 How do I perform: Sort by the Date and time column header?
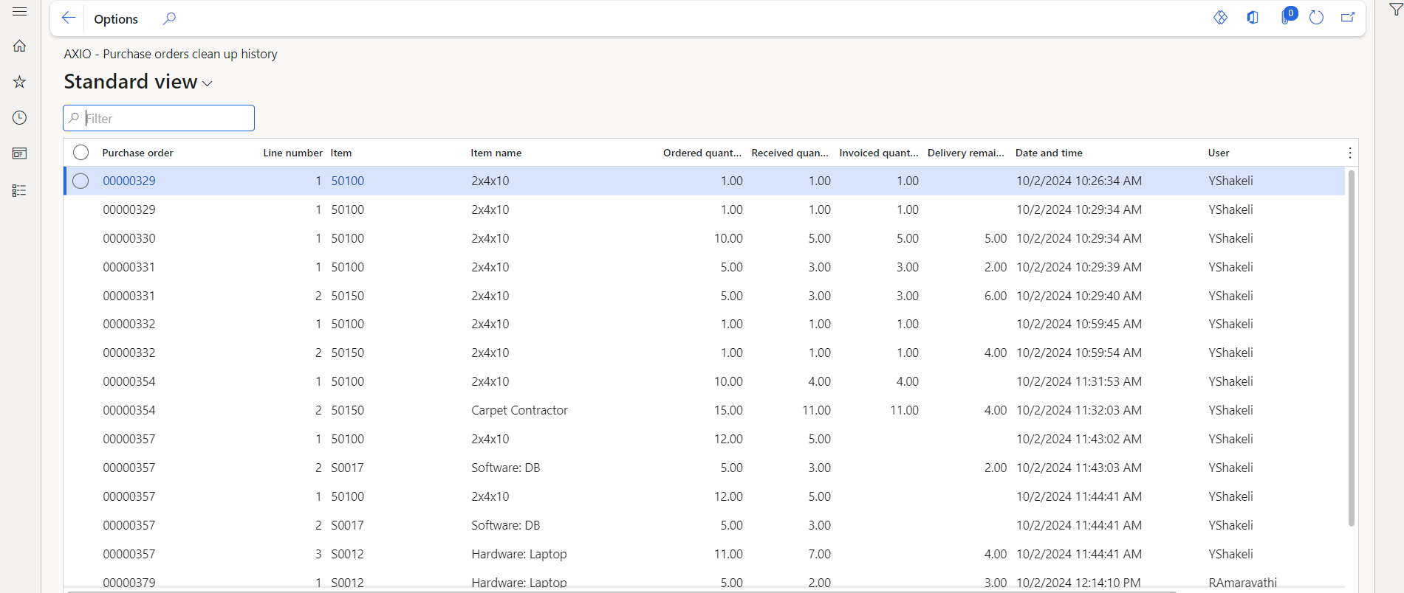pyautogui.click(x=1049, y=153)
